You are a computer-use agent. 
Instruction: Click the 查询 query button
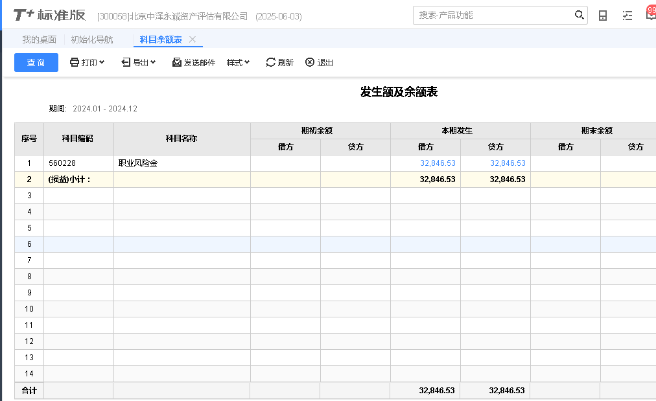pos(36,63)
